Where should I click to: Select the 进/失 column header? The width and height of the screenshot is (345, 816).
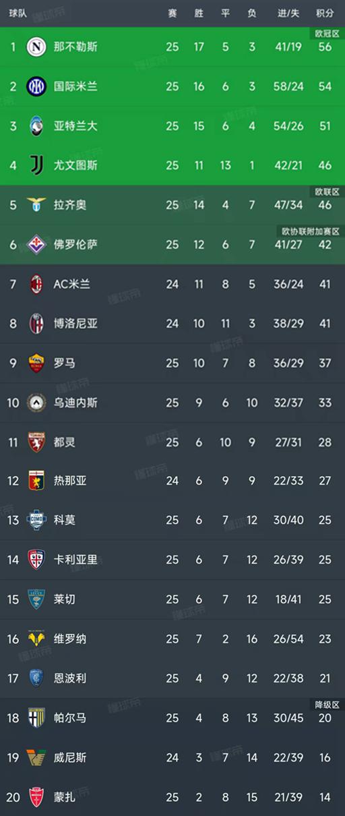[289, 13]
